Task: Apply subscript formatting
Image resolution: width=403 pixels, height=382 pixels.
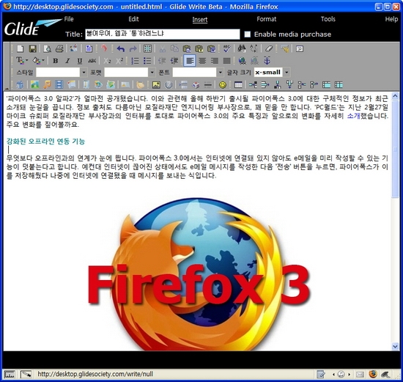Action: click(x=108, y=61)
